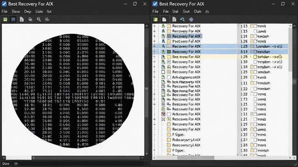The width and height of the screenshot is (298, 167).
Task: Tick the checkbox in row numbered 1 10
Action: (x=256, y=62)
